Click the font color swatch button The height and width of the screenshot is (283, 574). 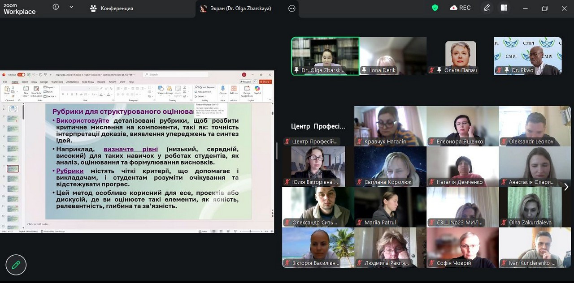pos(108,94)
